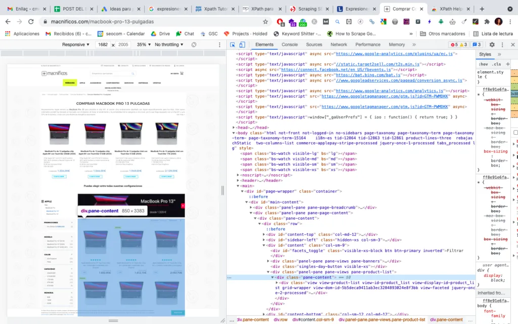Go back to previous page
Screen dimensions: 518x324
8,21
